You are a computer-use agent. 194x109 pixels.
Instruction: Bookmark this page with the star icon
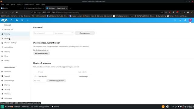[x=162, y=12]
